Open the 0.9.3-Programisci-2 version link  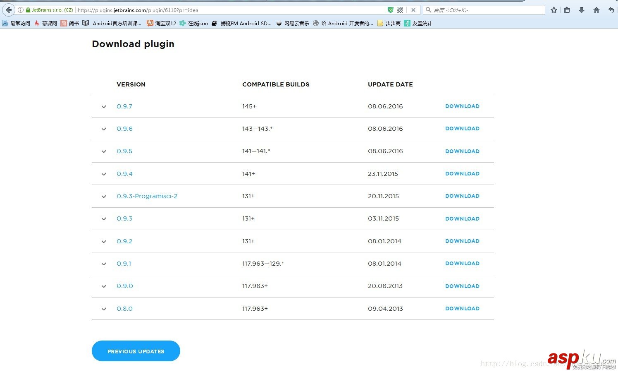[147, 196]
